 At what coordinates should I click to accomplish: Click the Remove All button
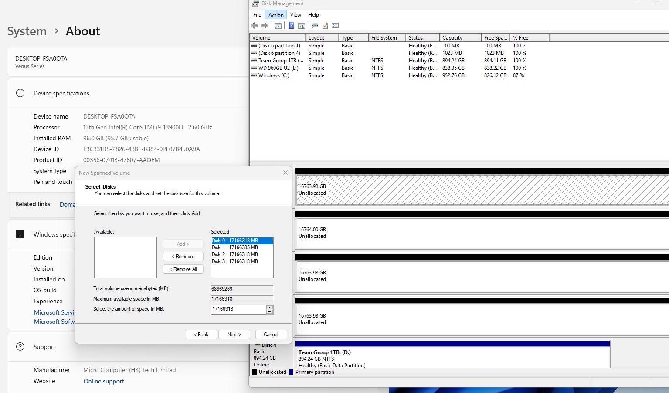pos(183,269)
